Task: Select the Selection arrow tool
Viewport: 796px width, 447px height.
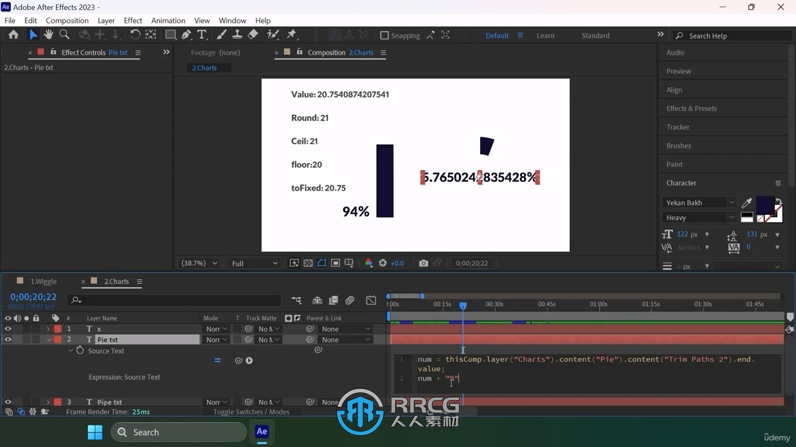Action: (34, 35)
